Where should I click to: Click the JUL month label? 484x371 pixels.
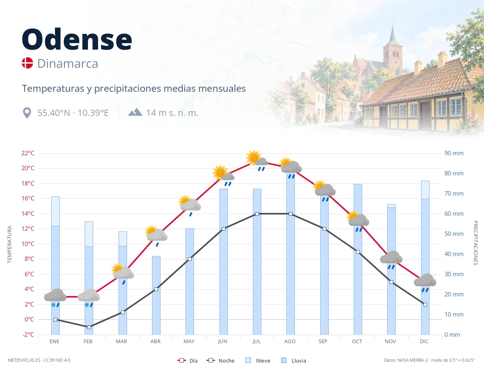pyautogui.click(x=256, y=341)
